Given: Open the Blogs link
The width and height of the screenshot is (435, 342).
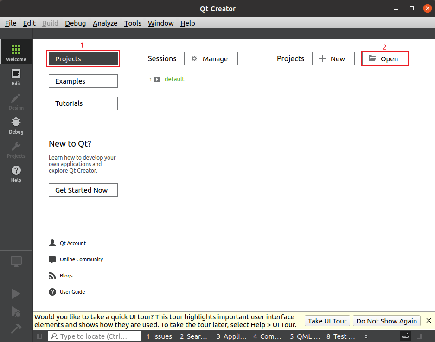Looking at the screenshot, I should pos(66,276).
